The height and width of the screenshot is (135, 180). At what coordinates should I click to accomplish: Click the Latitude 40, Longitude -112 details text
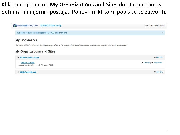click(x=36, y=65)
